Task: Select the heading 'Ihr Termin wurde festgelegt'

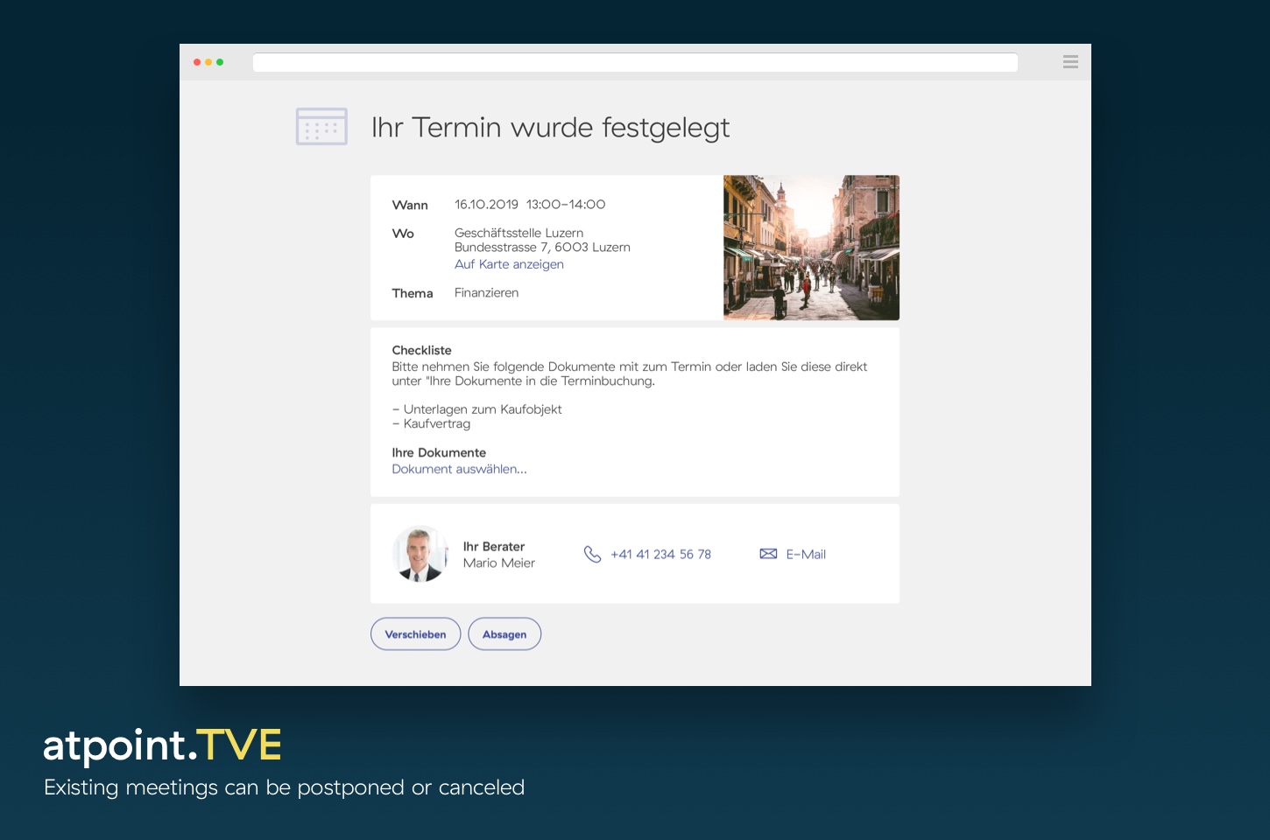Action: click(550, 128)
